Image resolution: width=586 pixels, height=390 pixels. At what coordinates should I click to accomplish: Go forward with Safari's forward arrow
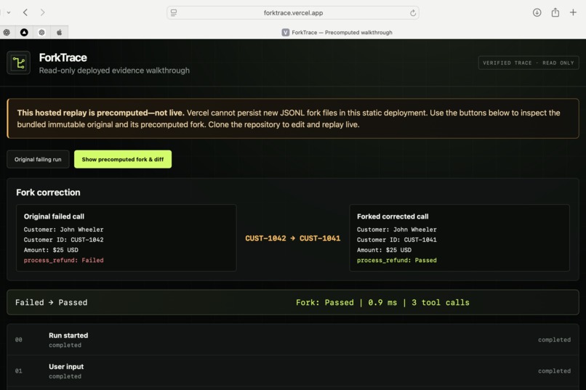coord(43,12)
